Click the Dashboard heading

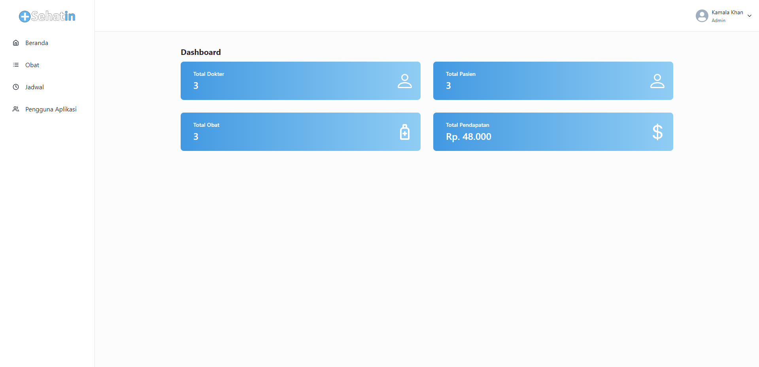[201, 52]
